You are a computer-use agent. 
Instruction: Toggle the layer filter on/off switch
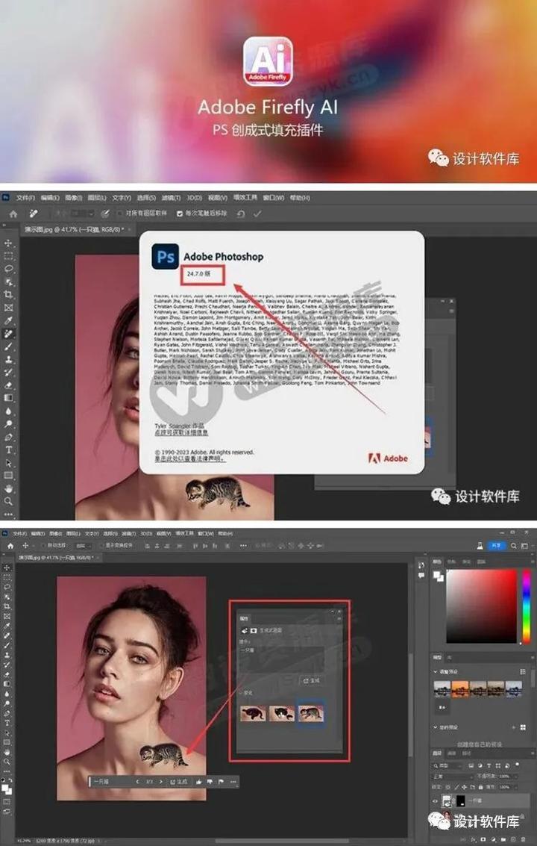pyautogui.click(x=518, y=764)
